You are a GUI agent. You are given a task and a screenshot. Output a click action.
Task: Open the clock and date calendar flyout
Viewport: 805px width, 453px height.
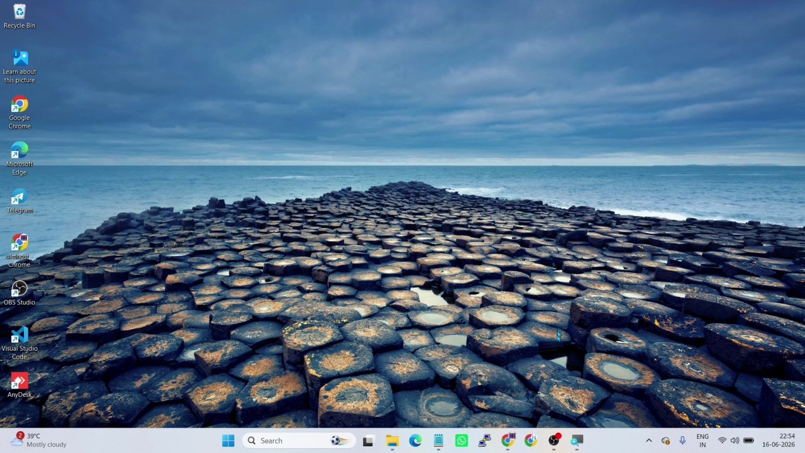[x=779, y=440]
